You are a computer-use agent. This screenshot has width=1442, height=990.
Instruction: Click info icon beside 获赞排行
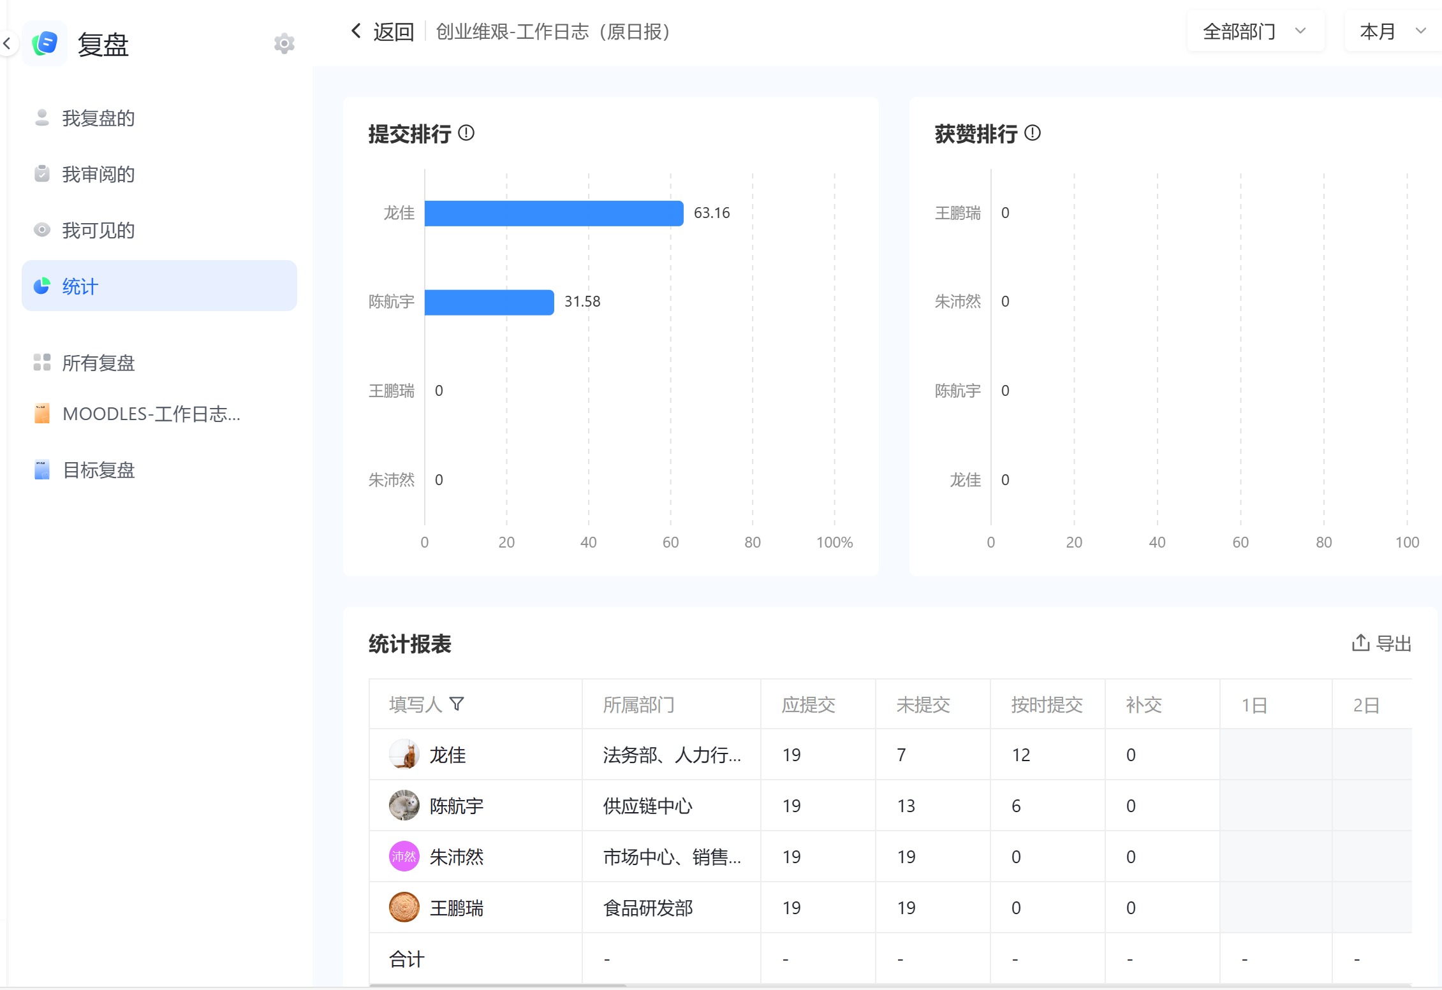1033,133
